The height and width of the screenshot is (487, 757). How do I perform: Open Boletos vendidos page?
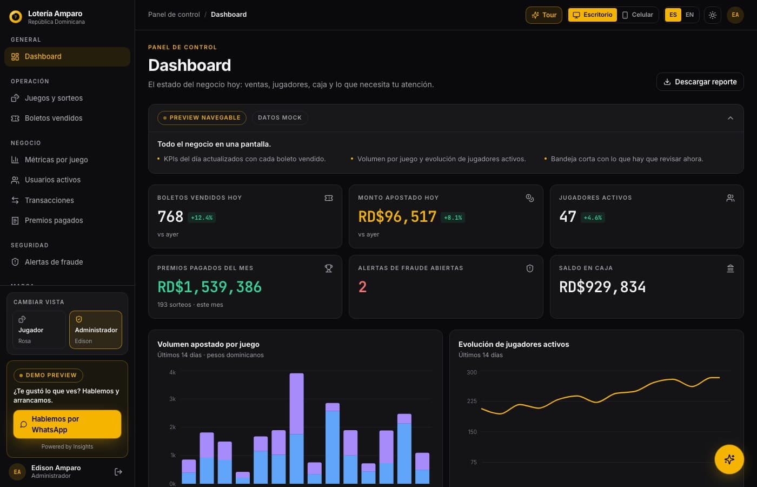(67, 118)
